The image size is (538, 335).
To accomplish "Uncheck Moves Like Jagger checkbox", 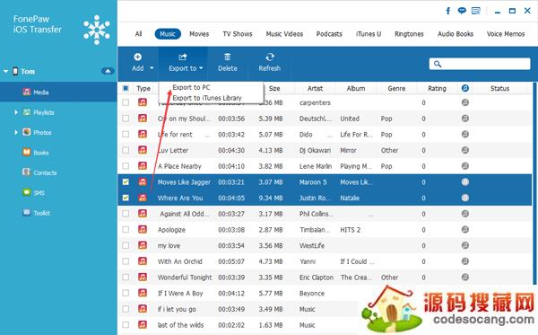I will [x=126, y=181].
